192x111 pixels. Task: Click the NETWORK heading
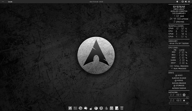(173, 92)
